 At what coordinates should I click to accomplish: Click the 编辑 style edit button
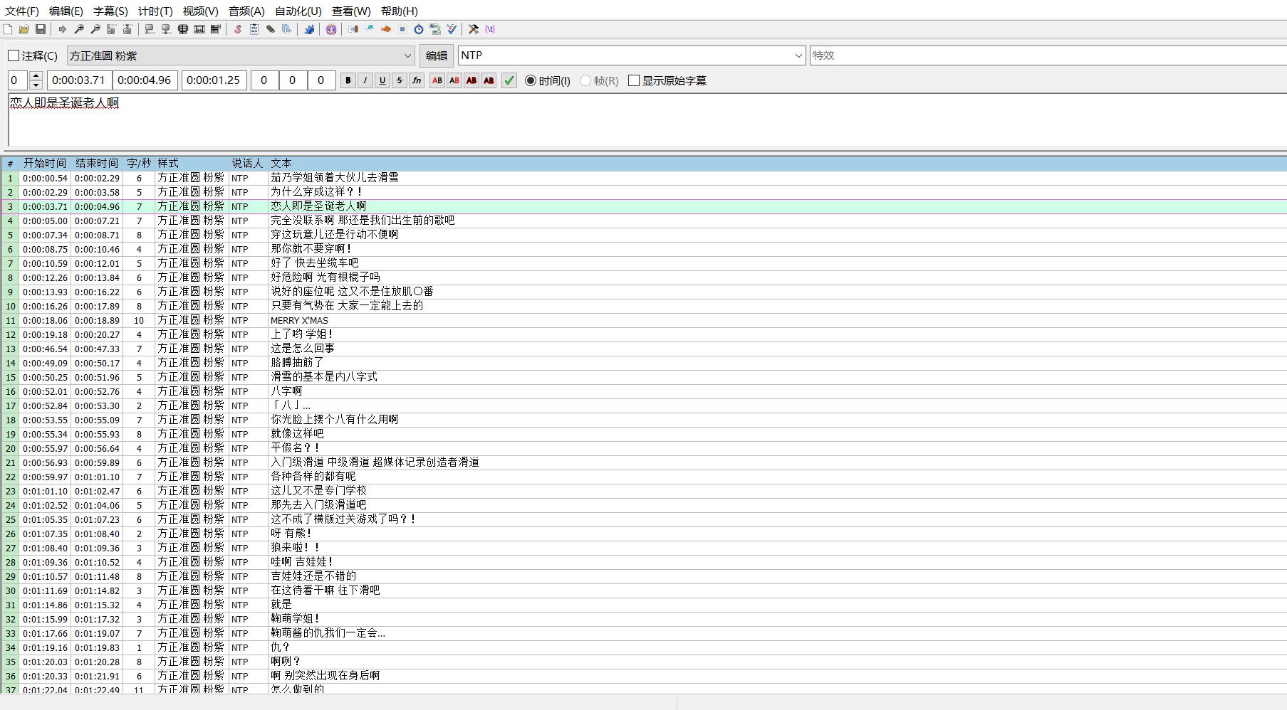(x=437, y=55)
